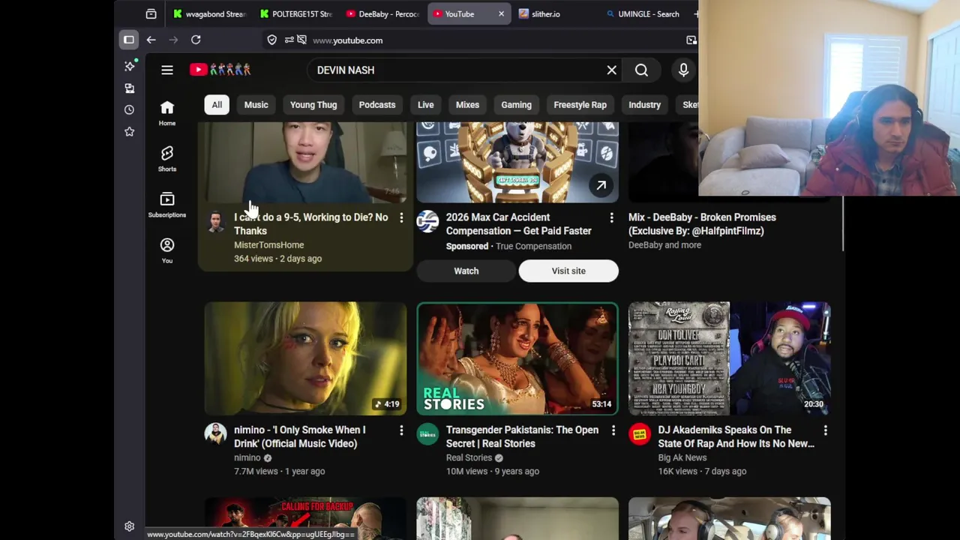Select the Gaming filter chip
Image resolution: width=960 pixels, height=540 pixels.
[516, 105]
